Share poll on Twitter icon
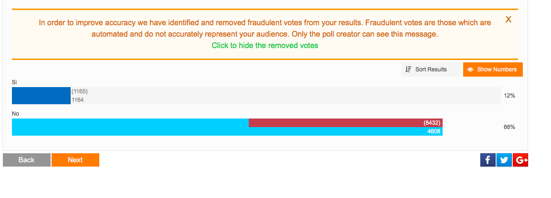The height and width of the screenshot is (198, 551). [504, 160]
